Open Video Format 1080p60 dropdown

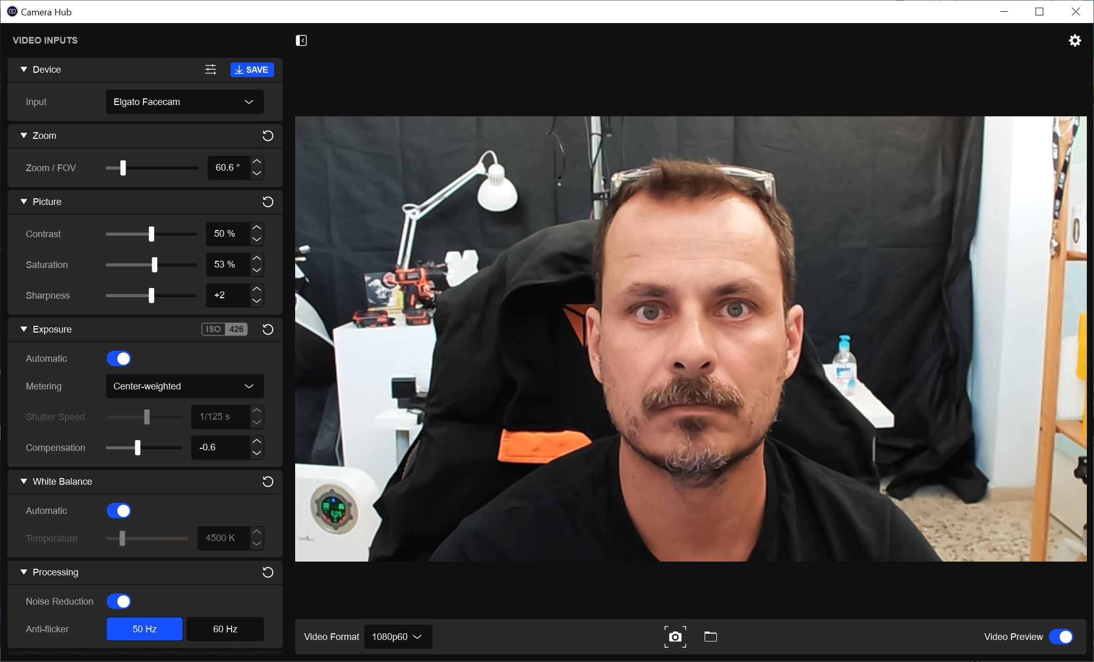[398, 636]
